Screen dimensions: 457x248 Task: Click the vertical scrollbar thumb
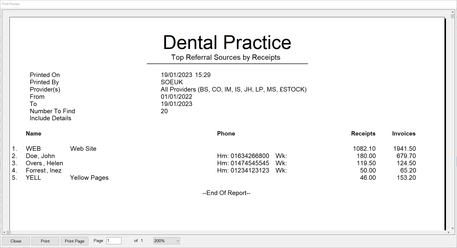(x=452, y=16)
